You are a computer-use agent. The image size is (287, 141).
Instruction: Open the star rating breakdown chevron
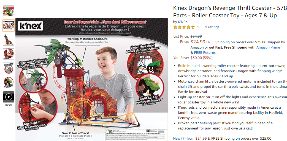click(198, 27)
